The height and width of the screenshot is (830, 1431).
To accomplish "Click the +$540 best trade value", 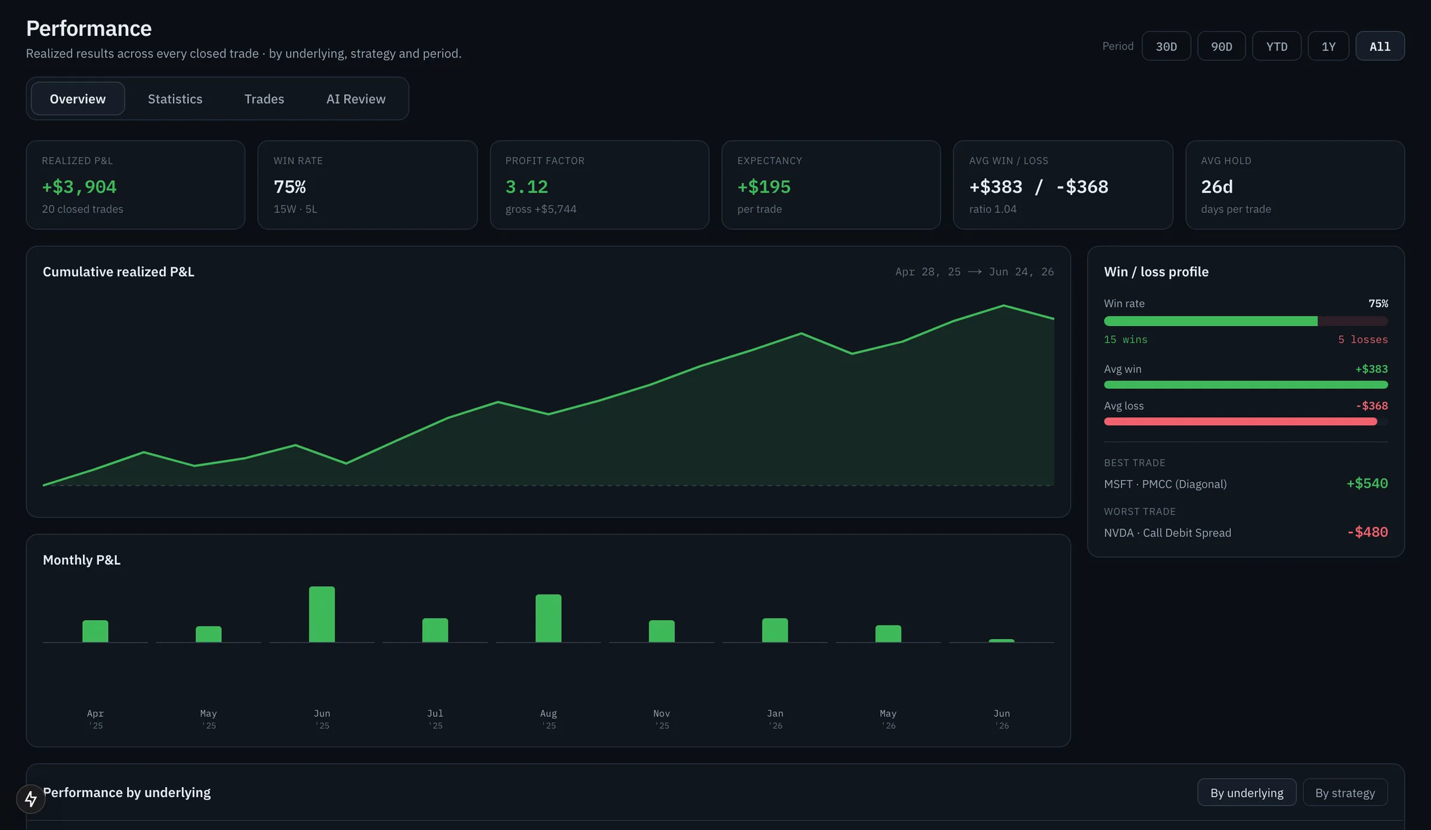I will tap(1367, 484).
